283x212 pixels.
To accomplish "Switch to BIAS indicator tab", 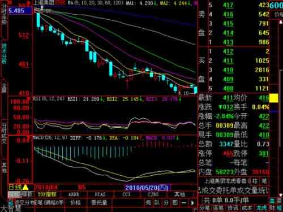I will pos(100,194).
